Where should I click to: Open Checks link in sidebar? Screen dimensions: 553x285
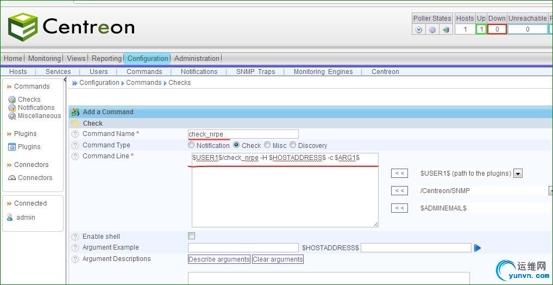[29, 100]
